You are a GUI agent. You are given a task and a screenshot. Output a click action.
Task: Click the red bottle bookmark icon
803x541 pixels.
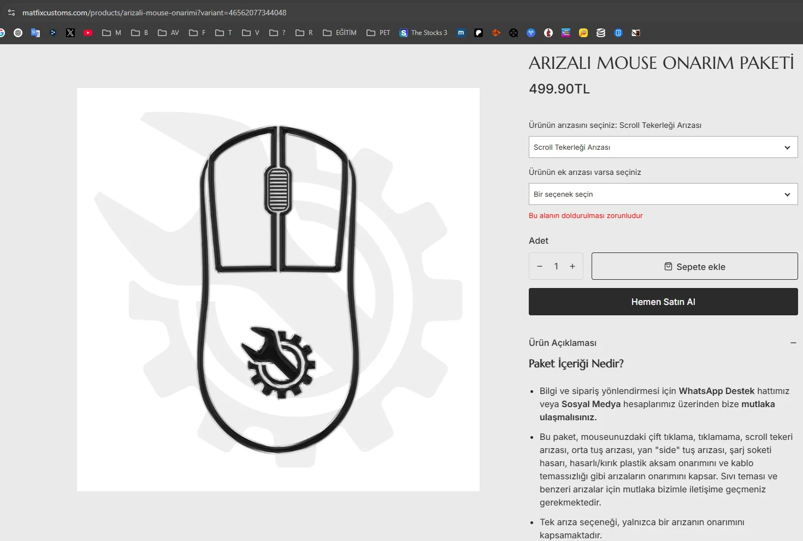point(548,33)
